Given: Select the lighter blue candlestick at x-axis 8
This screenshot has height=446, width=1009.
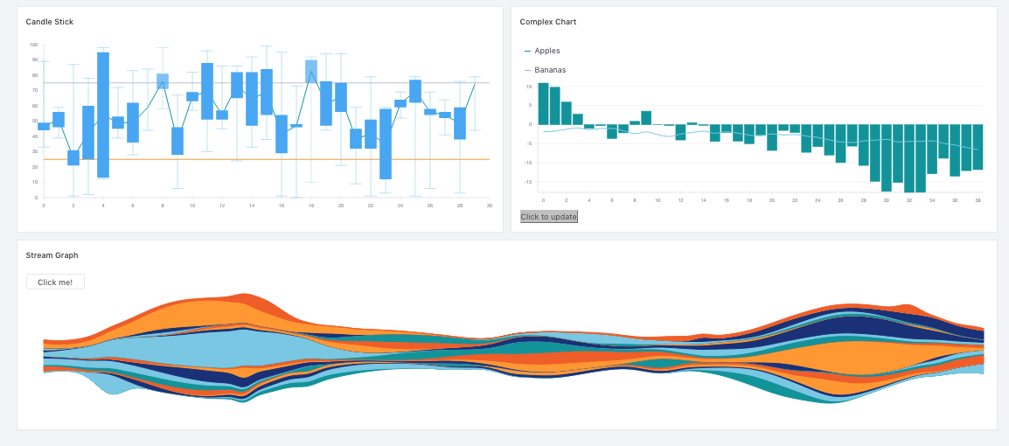Looking at the screenshot, I should pos(163,80).
